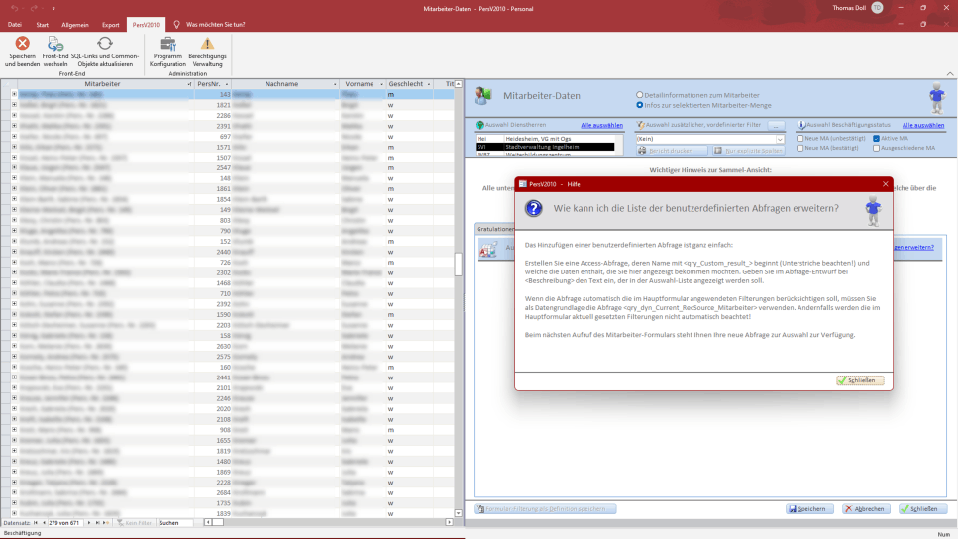Expand the first Mitarbeiter row
The width and height of the screenshot is (958, 539).
(x=14, y=94)
